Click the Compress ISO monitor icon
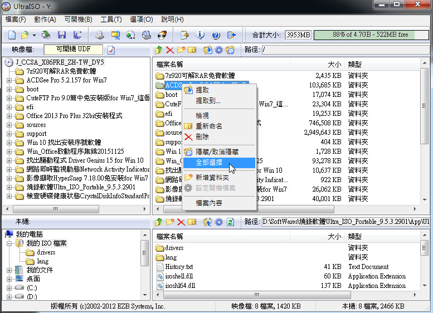433x313 pixels. point(115,35)
